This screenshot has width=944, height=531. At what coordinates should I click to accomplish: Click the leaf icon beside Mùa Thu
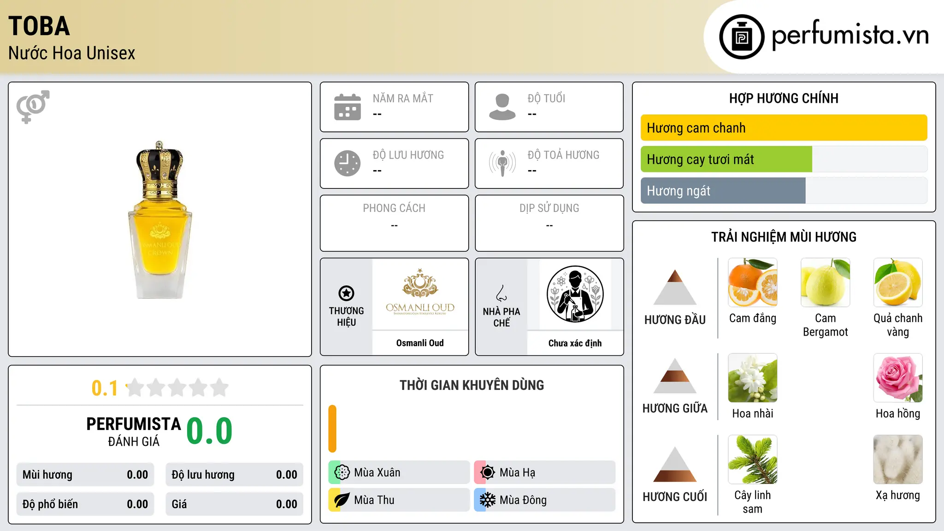click(x=342, y=500)
